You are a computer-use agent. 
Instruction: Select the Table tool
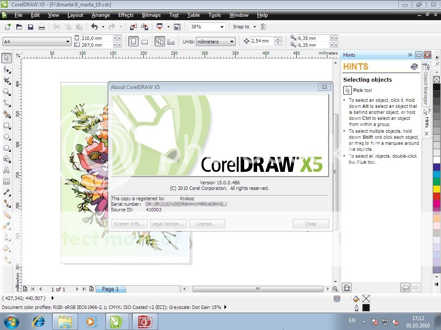[x=6, y=181]
